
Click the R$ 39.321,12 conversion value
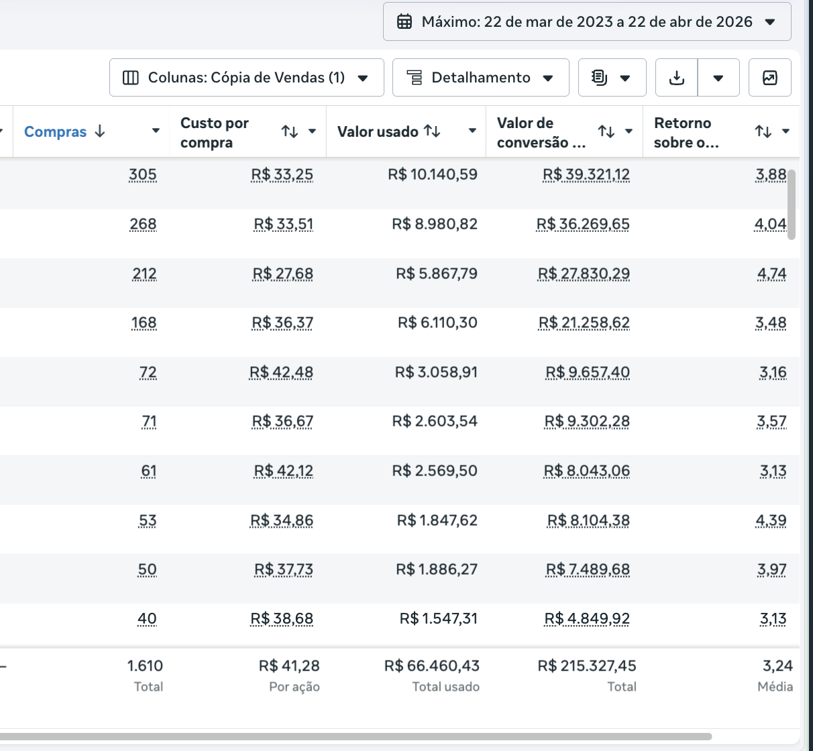[586, 175]
